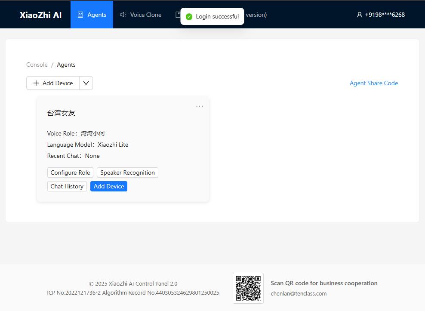
Task: Click the Agents breadcrumb text
Action: pos(66,65)
